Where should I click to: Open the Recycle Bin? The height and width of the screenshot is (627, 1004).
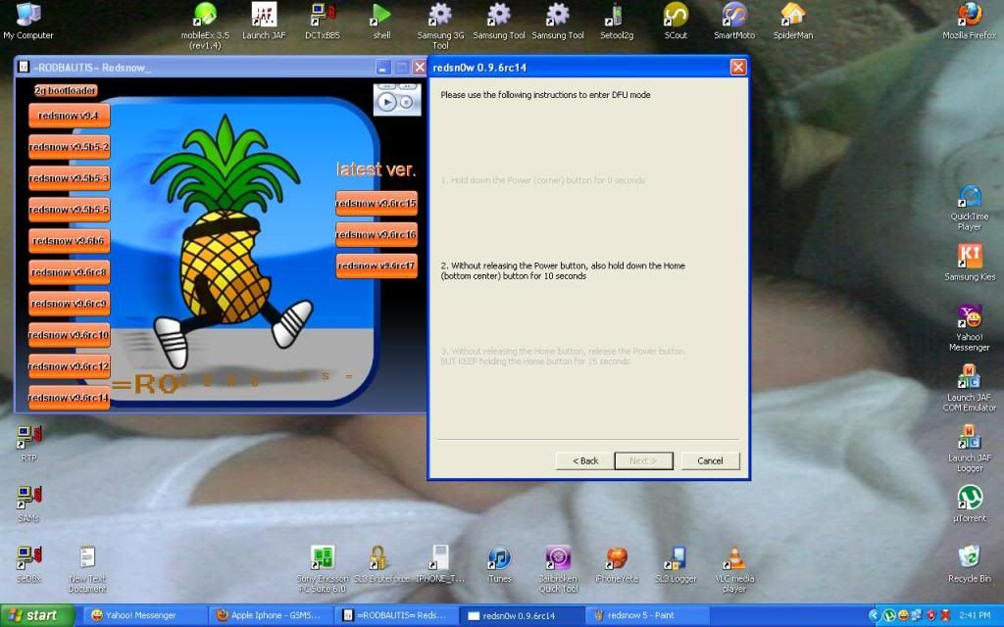[x=970, y=563]
